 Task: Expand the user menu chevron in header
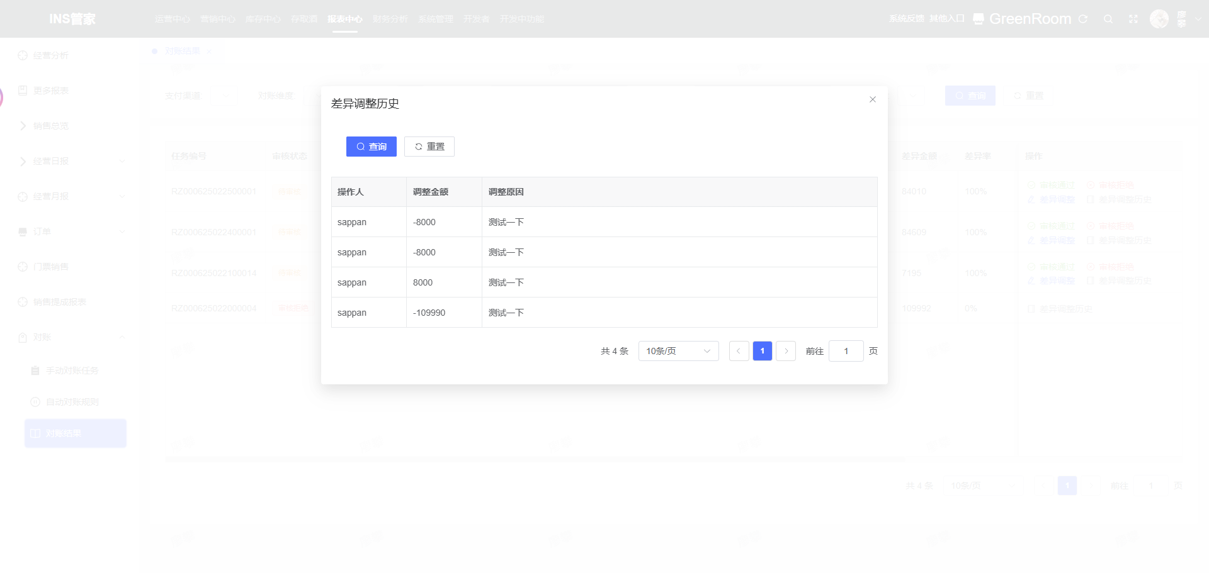pos(1198,19)
